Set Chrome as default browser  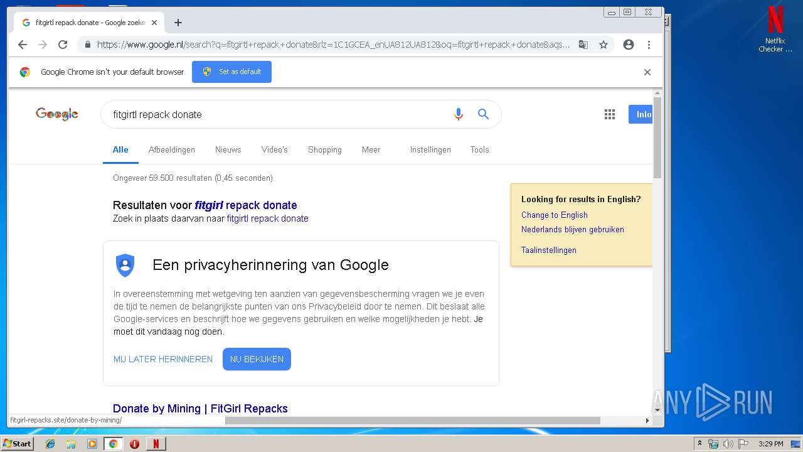(231, 72)
